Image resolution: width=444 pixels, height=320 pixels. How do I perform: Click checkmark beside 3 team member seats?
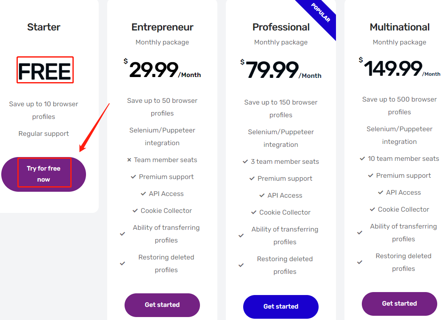pyautogui.click(x=245, y=162)
